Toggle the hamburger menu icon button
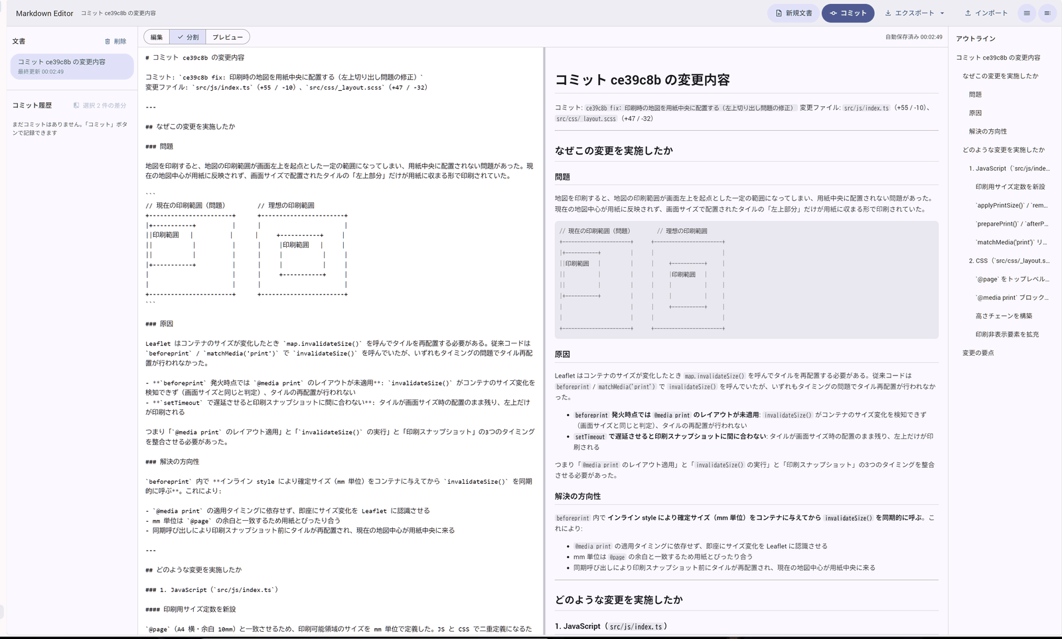The width and height of the screenshot is (1062, 639). tap(1027, 13)
